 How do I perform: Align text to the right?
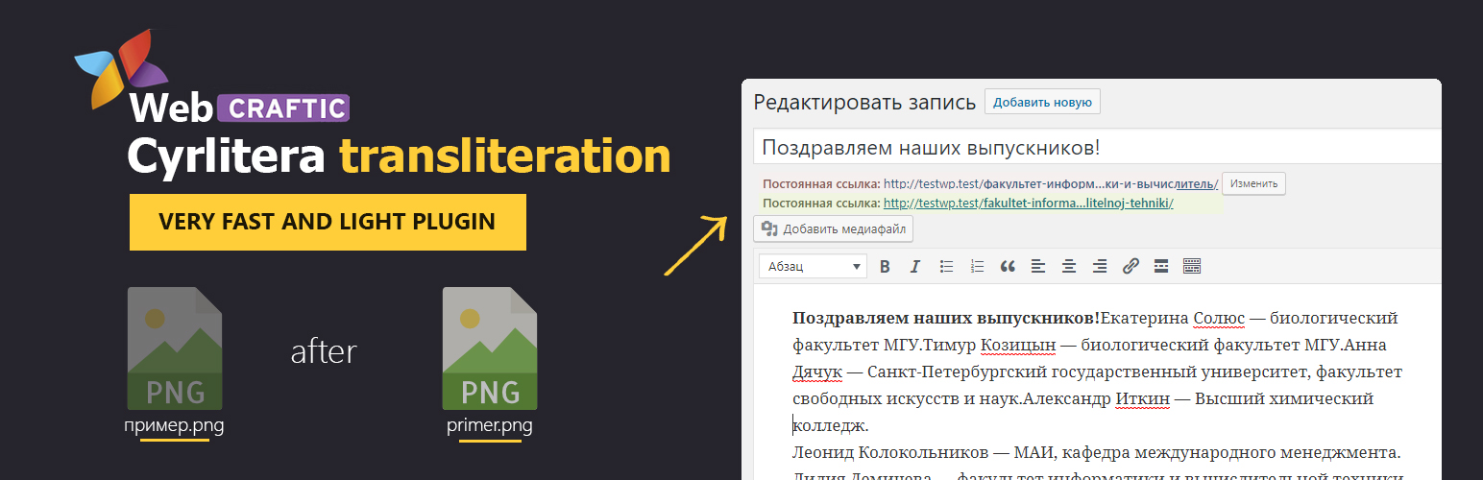(1100, 266)
